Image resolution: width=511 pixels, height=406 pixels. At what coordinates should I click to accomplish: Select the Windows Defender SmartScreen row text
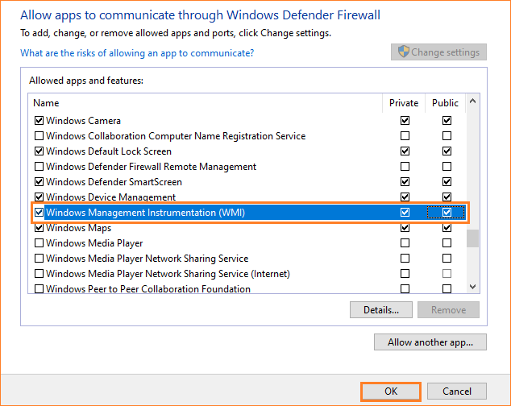tap(114, 182)
